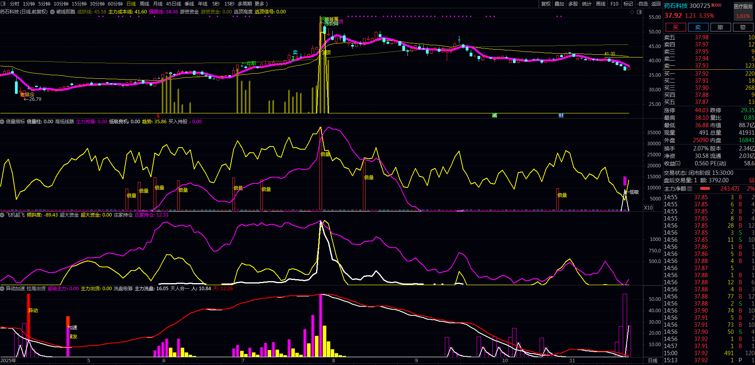
Task: Click the 涨停 44.03 value
Action: click(701, 110)
